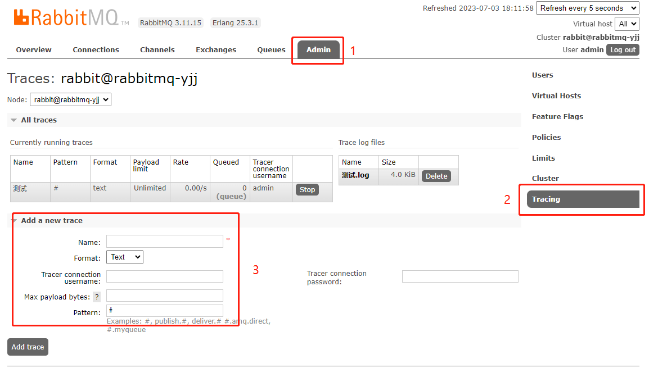Log out of the admin account
649x368 pixels.
coord(623,50)
